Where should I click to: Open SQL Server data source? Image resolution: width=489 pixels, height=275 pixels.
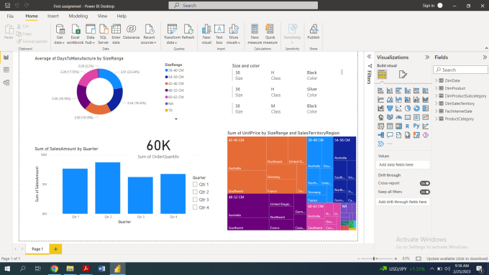pyautogui.click(x=104, y=34)
